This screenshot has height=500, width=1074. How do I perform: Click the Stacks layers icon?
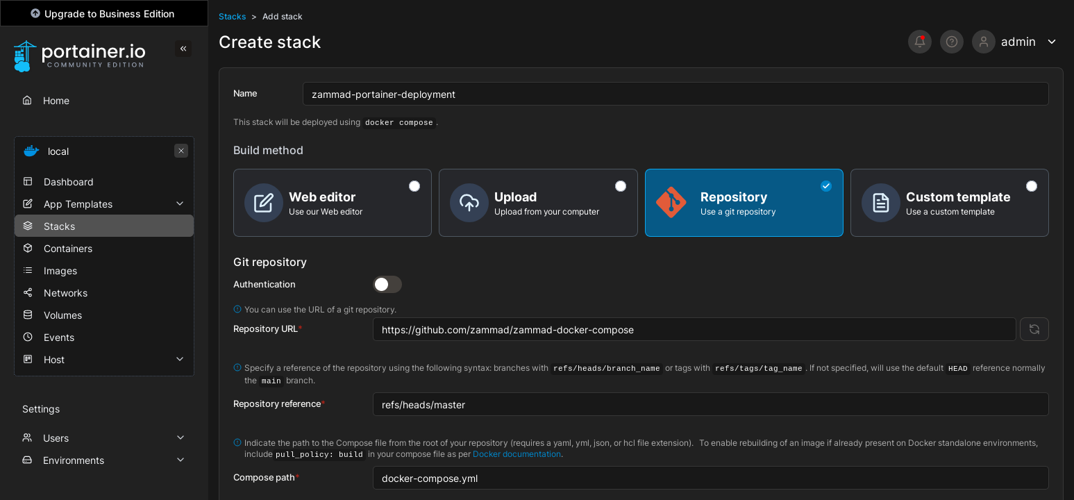(x=28, y=226)
